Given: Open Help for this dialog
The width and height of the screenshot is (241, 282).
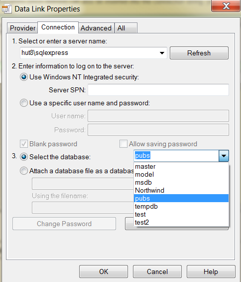Looking at the screenshot, I should (x=211, y=272).
